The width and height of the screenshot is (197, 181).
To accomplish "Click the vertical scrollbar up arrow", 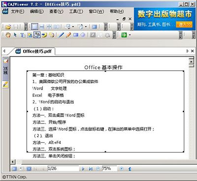I will pyautogui.click(x=191, y=61).
